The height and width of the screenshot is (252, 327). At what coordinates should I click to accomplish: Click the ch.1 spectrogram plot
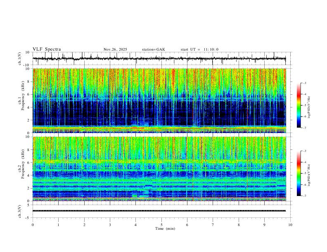(159, 100)
